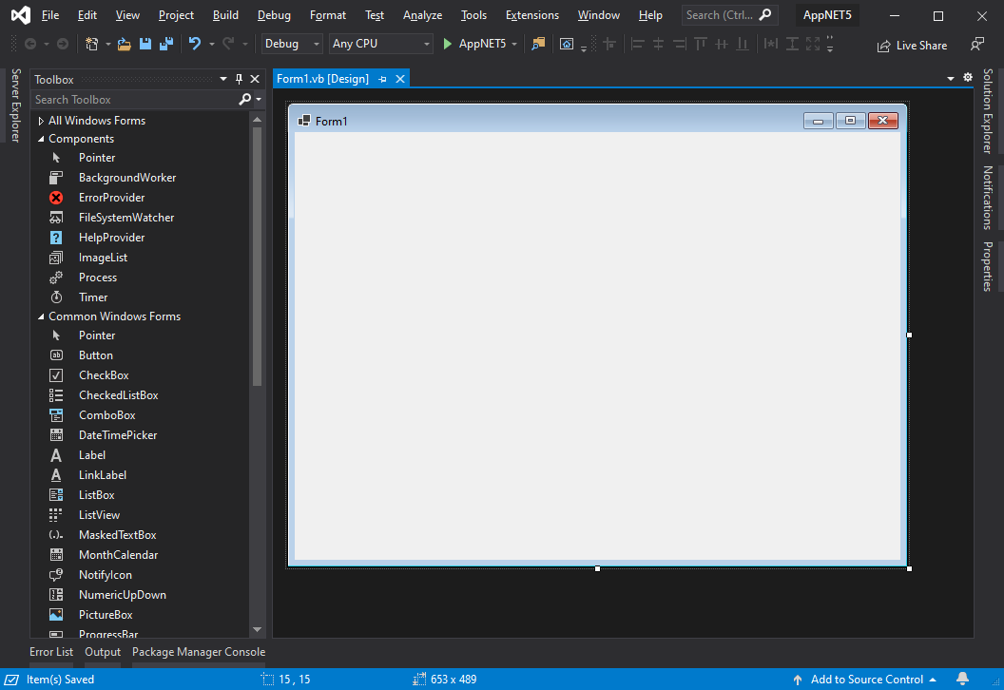The height and width of the screenshot is (690, 1004).
Task: Click the Align to Grid icon
Action: (609, 44)
